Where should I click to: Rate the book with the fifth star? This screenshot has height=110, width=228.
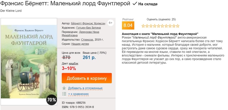click(x=159, y=26)
